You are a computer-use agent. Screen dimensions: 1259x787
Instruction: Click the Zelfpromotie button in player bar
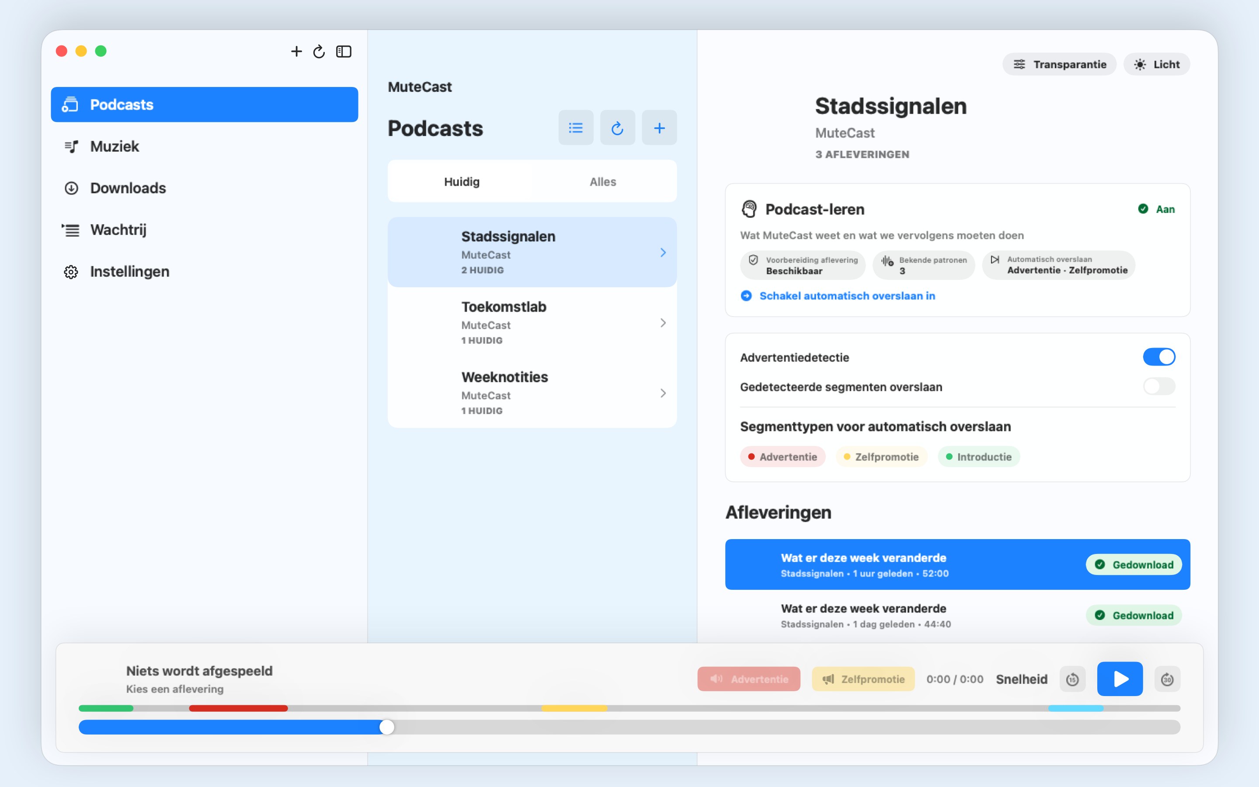[x=863, y=679]
